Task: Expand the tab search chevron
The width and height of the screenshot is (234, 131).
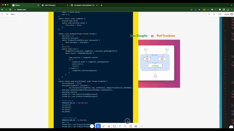Action: point(231,5)
